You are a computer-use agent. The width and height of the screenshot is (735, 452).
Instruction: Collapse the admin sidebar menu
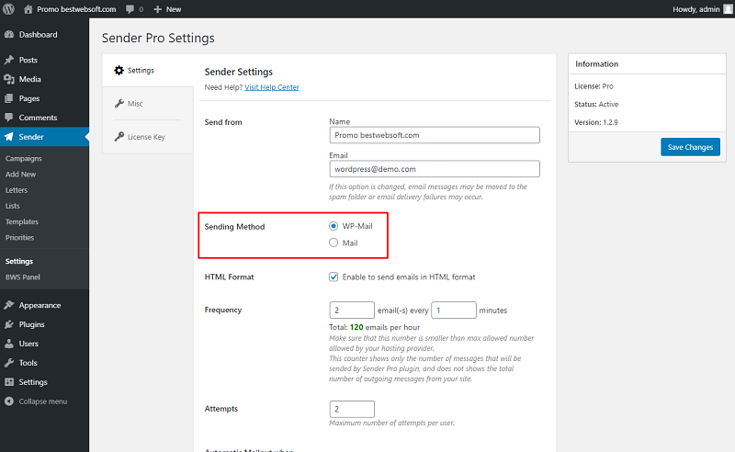click(36, 401)
